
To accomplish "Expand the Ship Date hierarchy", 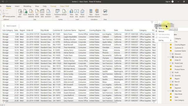I will click(x=168, y=91).
